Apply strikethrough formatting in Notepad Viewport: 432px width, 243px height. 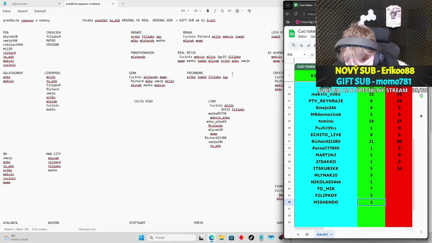coord(222,11)
